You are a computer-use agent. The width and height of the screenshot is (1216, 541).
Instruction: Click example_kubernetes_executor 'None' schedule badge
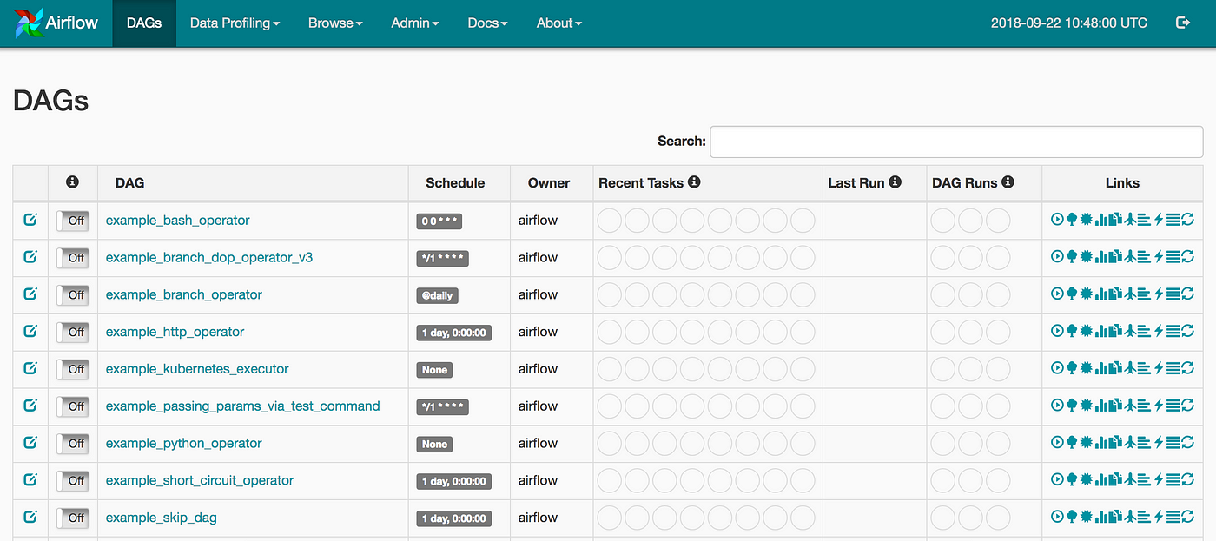click(x=434, y=370)
